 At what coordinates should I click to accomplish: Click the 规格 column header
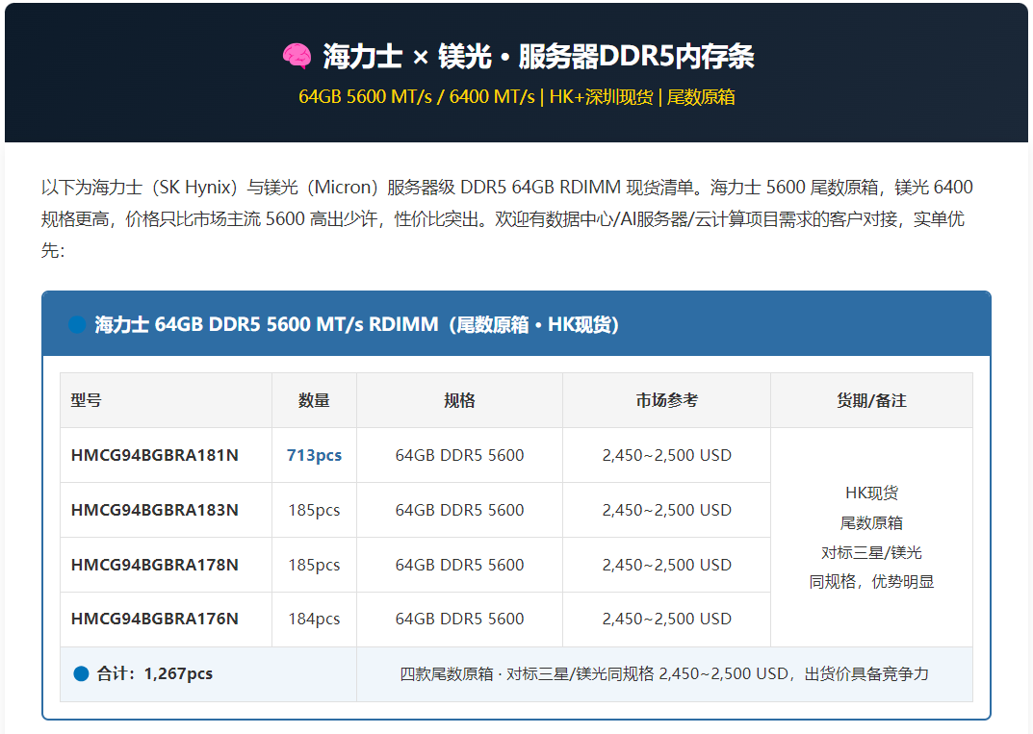point(459,400)
